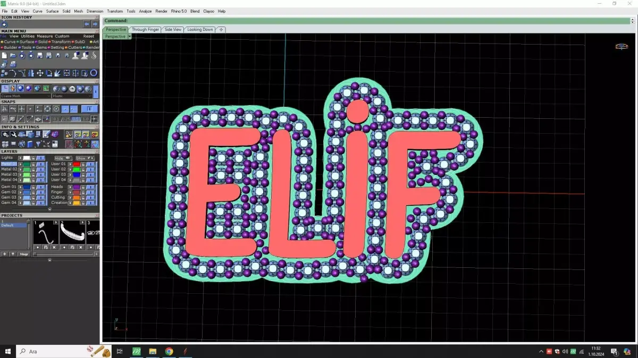Open the Transform menu in menu bar
The height and width of the screenshot is (358, 638).
(115, 11)
